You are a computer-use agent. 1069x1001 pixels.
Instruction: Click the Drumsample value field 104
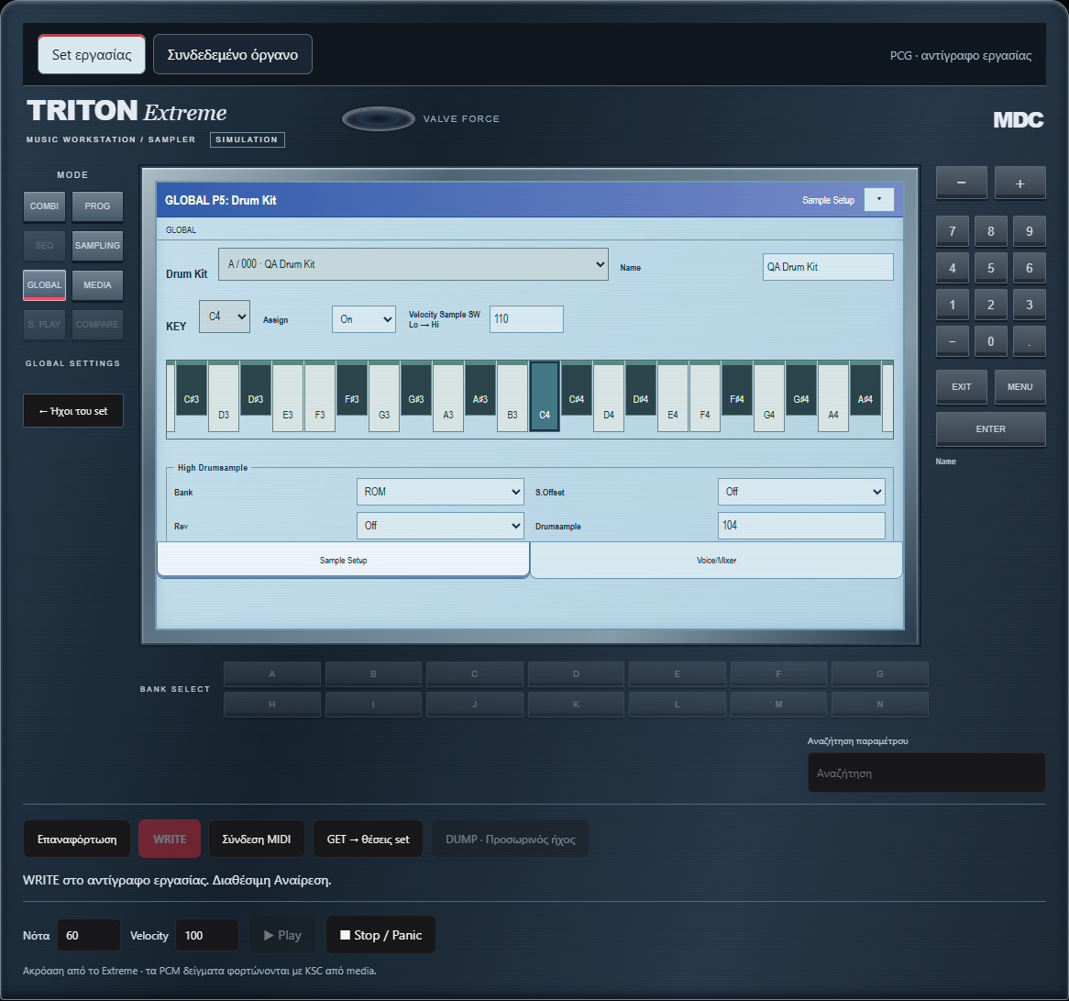801,526
